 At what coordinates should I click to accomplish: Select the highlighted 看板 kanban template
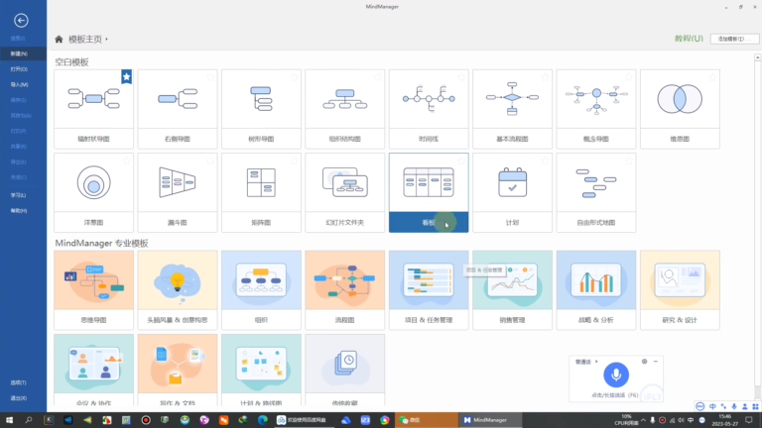(x=429, y=192)
